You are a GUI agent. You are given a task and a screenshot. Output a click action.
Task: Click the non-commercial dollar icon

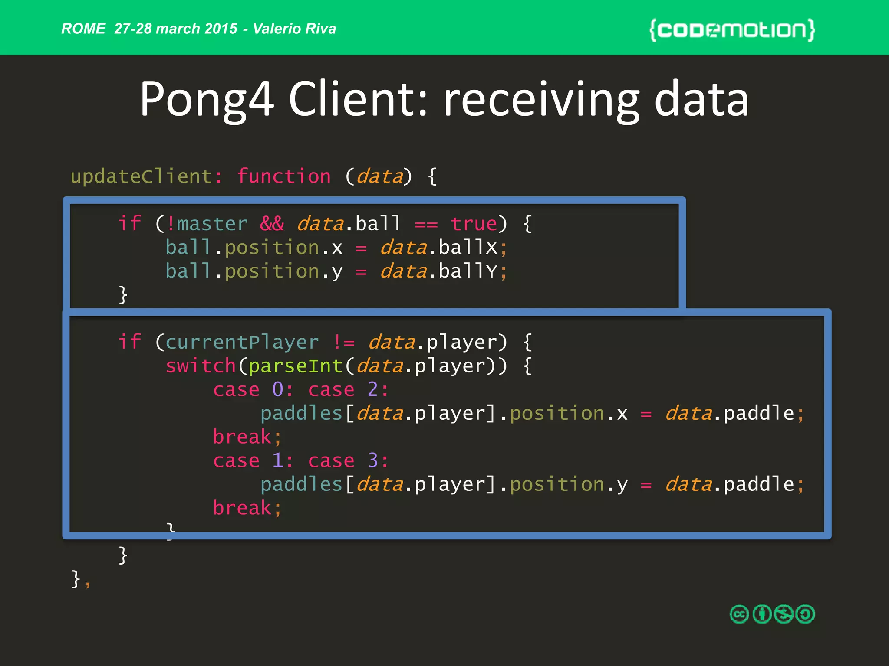coord(784,614)
